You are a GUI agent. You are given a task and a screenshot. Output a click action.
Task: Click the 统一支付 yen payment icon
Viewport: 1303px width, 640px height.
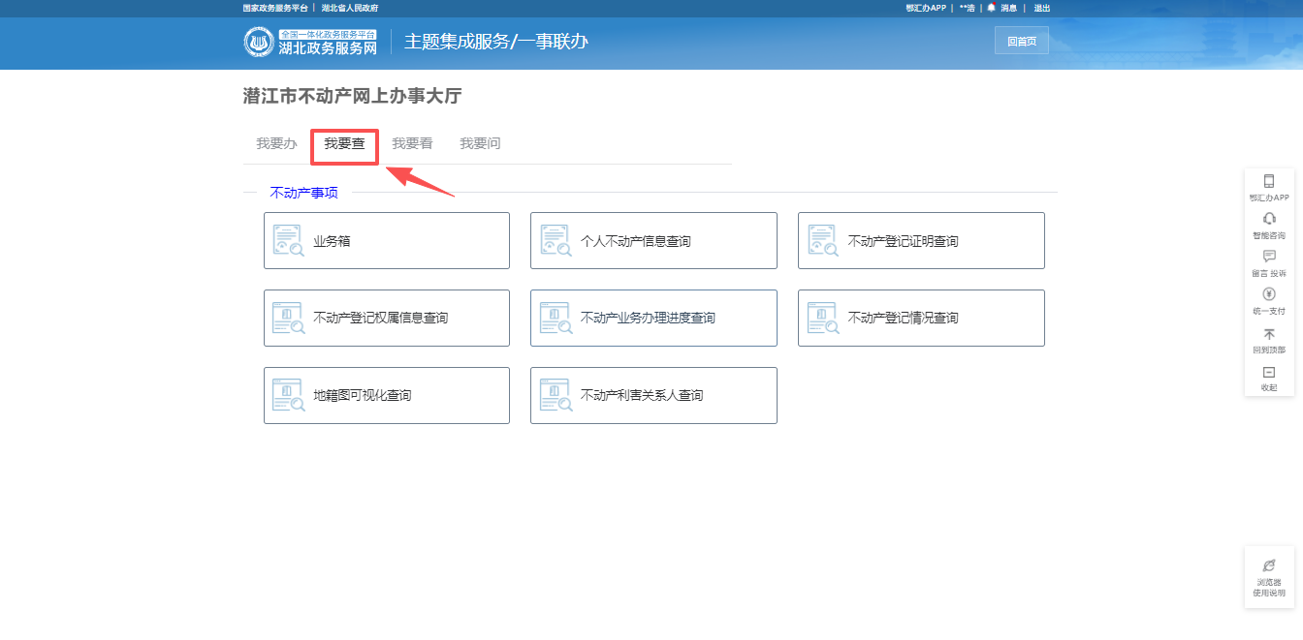coord(1269,294)
